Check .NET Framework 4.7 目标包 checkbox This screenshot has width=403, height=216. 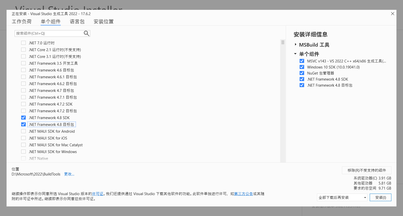pyautogui.click(x=23, y=90)
